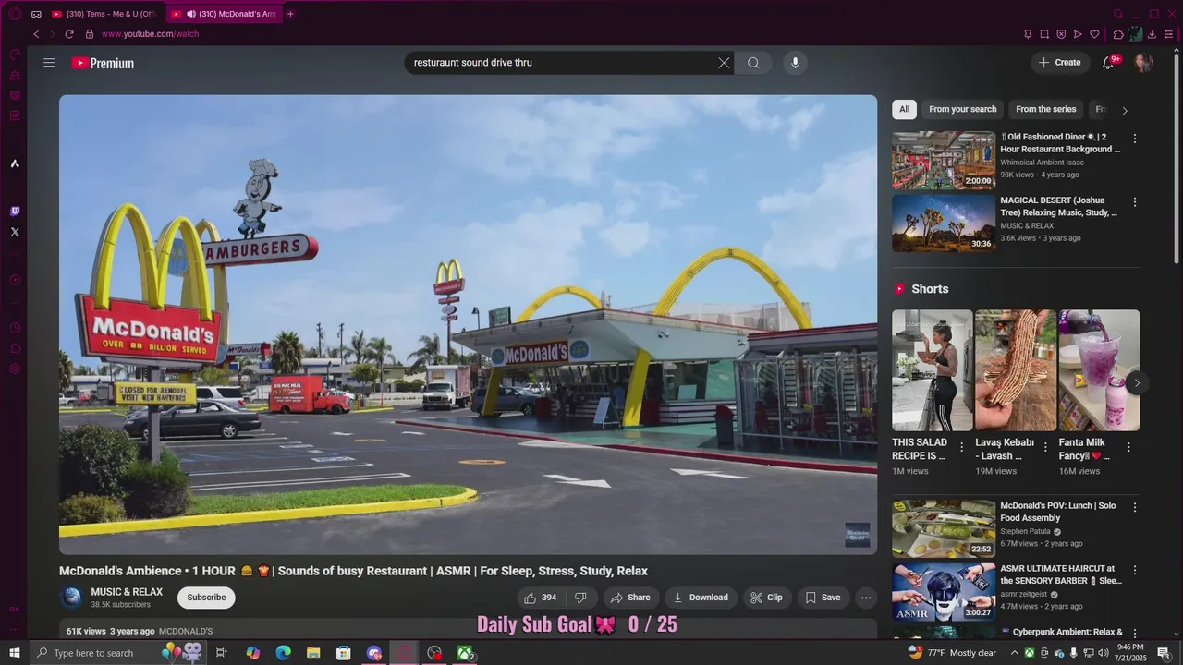Image resolution: width=1183 pixels, height=665 pixels.
Task: Save the video to a playlist
Action: [x=823, y=598]
